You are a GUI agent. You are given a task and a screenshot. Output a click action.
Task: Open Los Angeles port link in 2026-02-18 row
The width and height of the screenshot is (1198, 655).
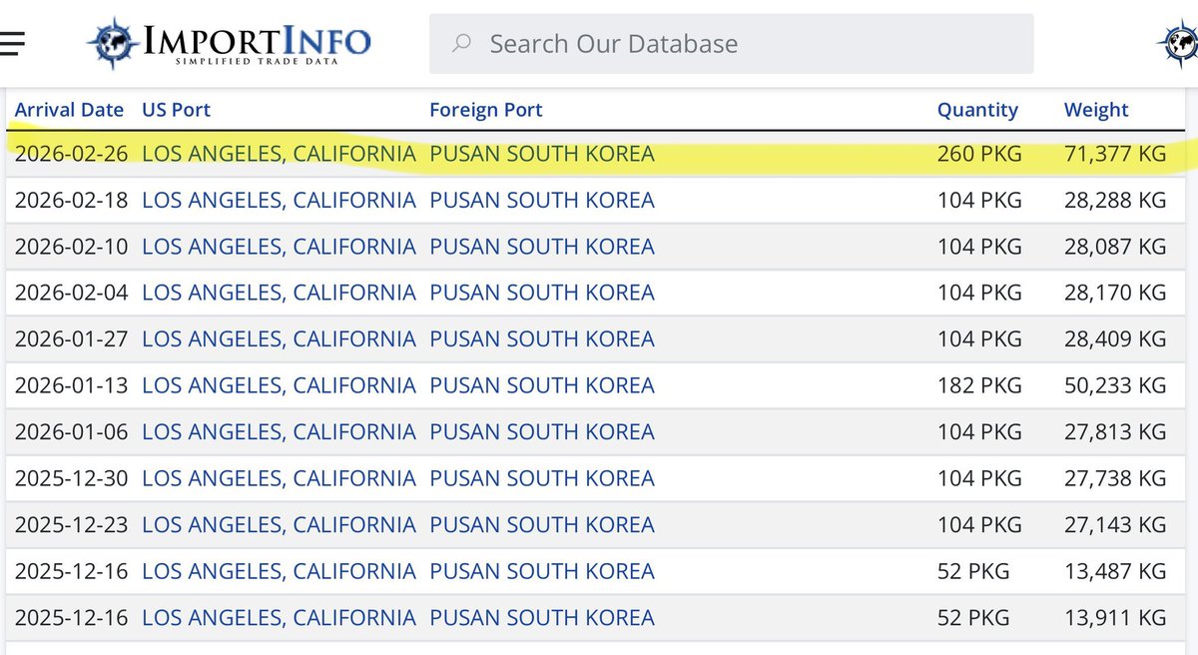tap(279, 200)
